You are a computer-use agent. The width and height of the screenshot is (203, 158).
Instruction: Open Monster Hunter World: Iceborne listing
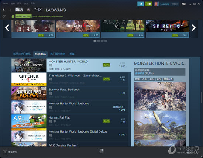coord(70,107)
